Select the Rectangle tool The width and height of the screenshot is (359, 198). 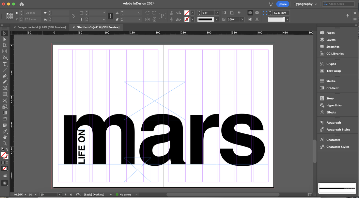coord(5,94)
